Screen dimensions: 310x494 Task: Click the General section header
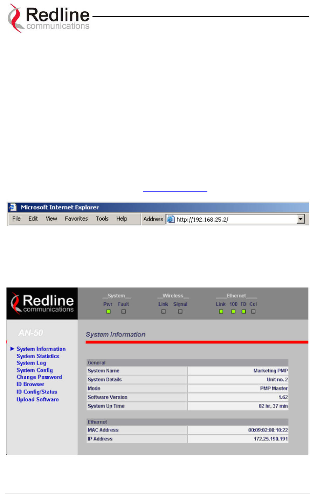pyautogui.click(x=187, y=363)
